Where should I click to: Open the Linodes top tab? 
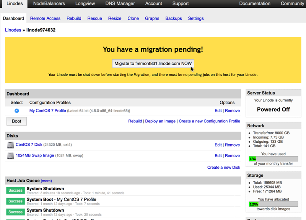pyautogui.click(x=15, y=3)
